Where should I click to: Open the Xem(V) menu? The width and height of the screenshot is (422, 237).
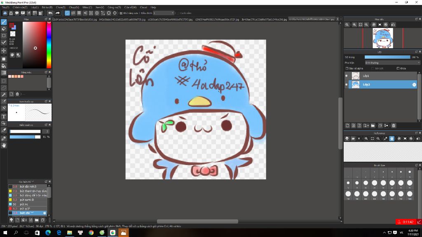click(x=100, y=7)
